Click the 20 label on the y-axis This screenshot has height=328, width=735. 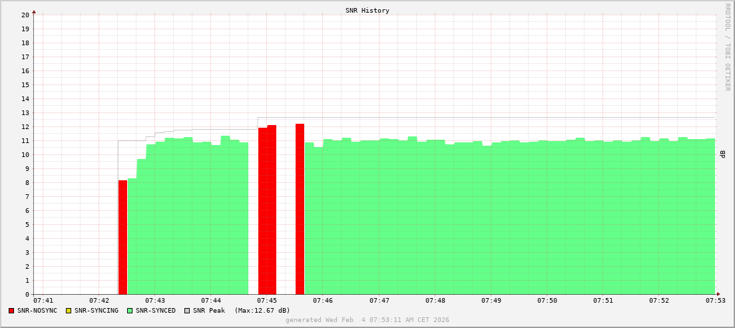coord(25,15)
